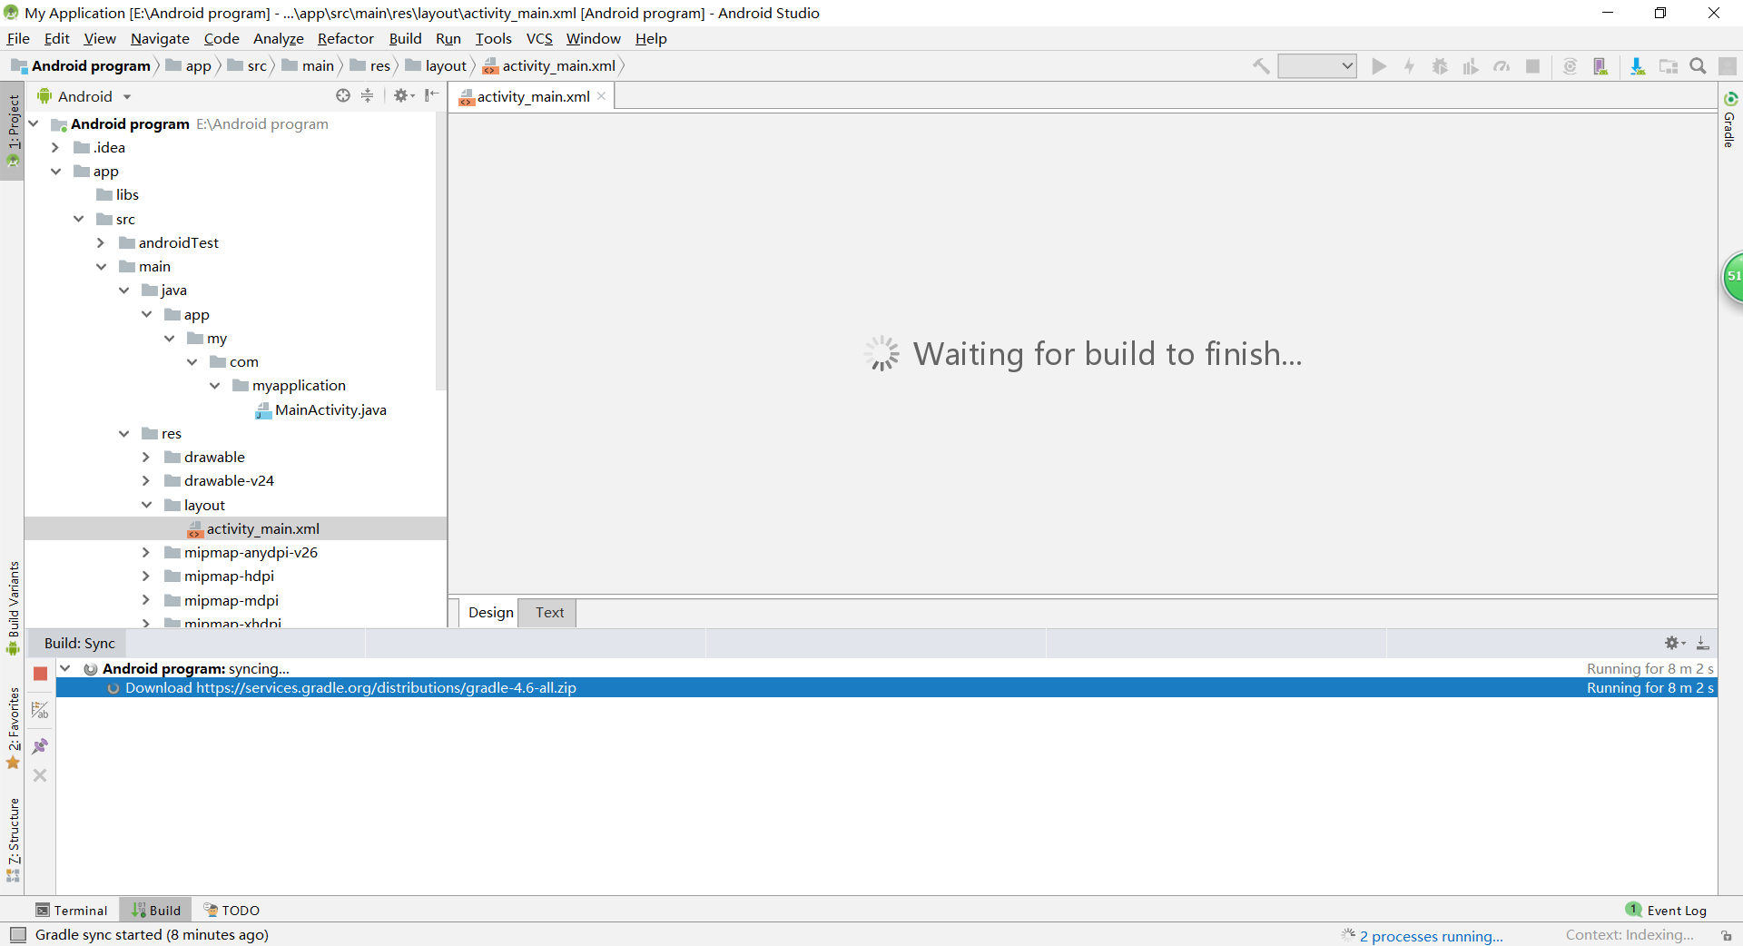The height and width of the screenshot is (946, 1743).
Task: Toggle the 1: Project side panel
Action: tap(13, 132)
